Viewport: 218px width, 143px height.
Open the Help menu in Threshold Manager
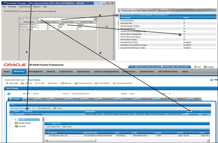(45, 7)
